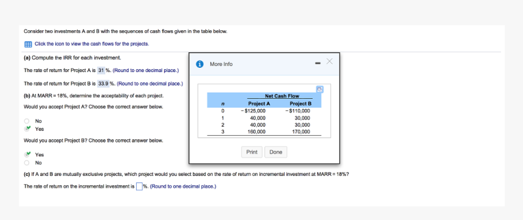This screenshot has width=523, height=220.
Task: Click the Project B rate answer 33.9
Action: (103, 84)
